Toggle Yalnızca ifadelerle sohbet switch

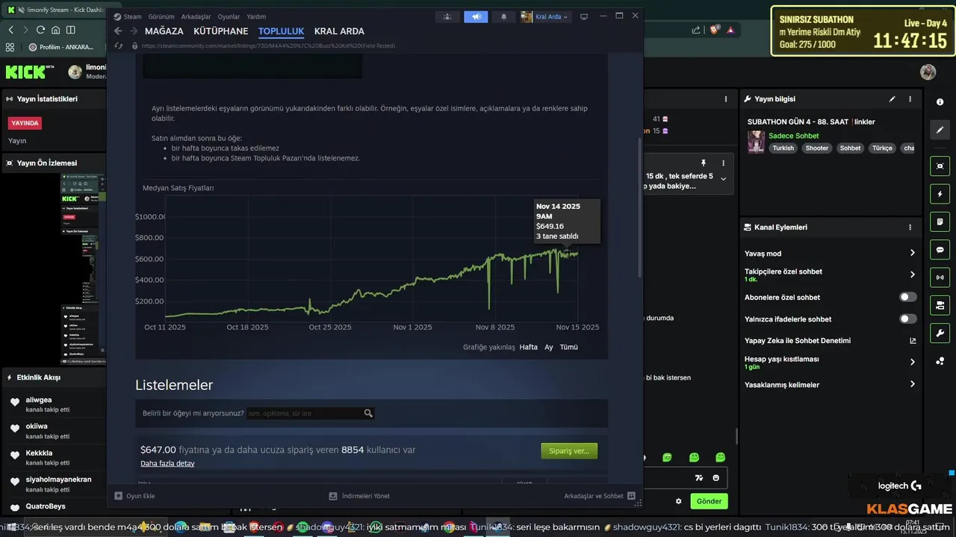coord(908,318)
